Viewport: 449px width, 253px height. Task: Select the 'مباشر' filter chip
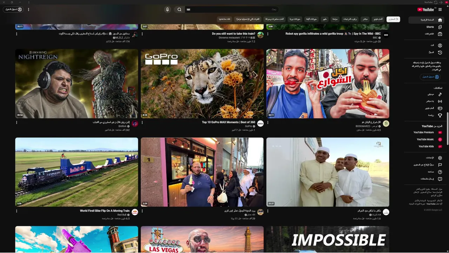click(x=365, y=19)
